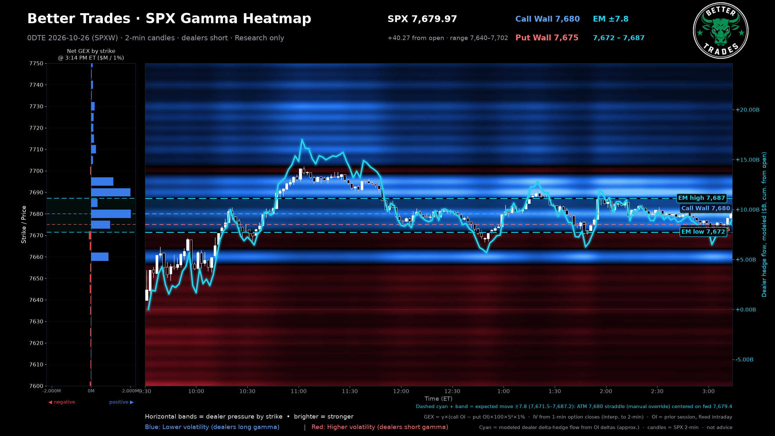This screenshot has width=775, height=436.
Task: Select the SPX 7,679.97 price readout
Action: 422,19
